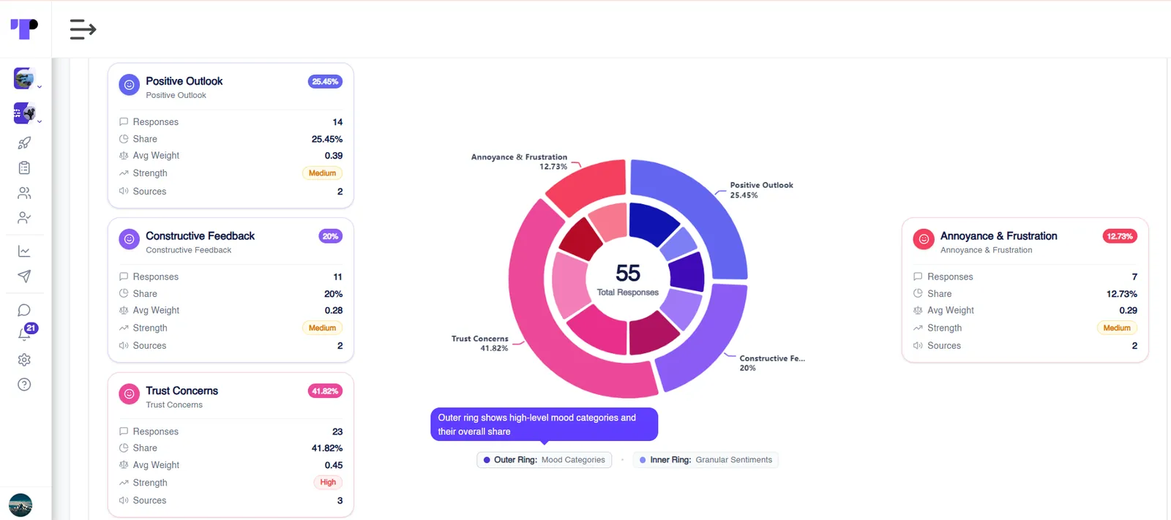Click the 41.82% badge on Trust Concerns
1171x520 pixels.
tap(325, 391)
